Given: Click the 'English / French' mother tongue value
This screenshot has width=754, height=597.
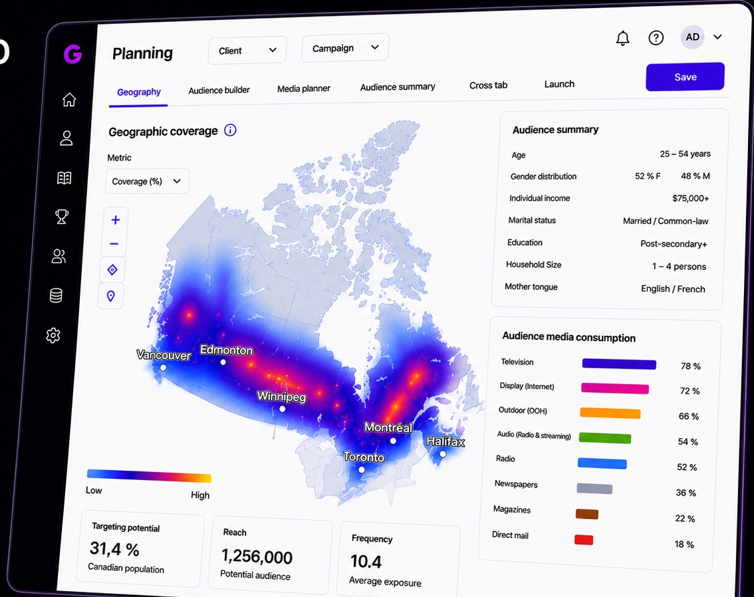Looking at the screenshot, I should pos(673,289).
